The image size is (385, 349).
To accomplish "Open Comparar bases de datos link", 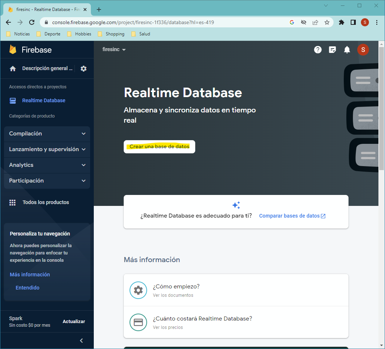I will pyautogui.click(x=292, y=216).
